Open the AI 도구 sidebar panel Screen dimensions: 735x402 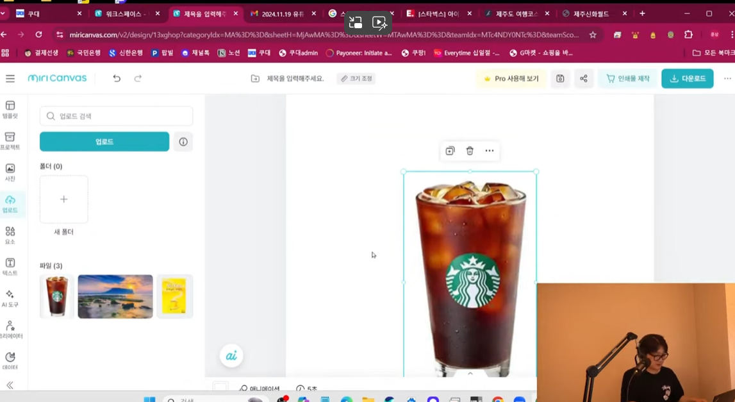coord(10,298)
